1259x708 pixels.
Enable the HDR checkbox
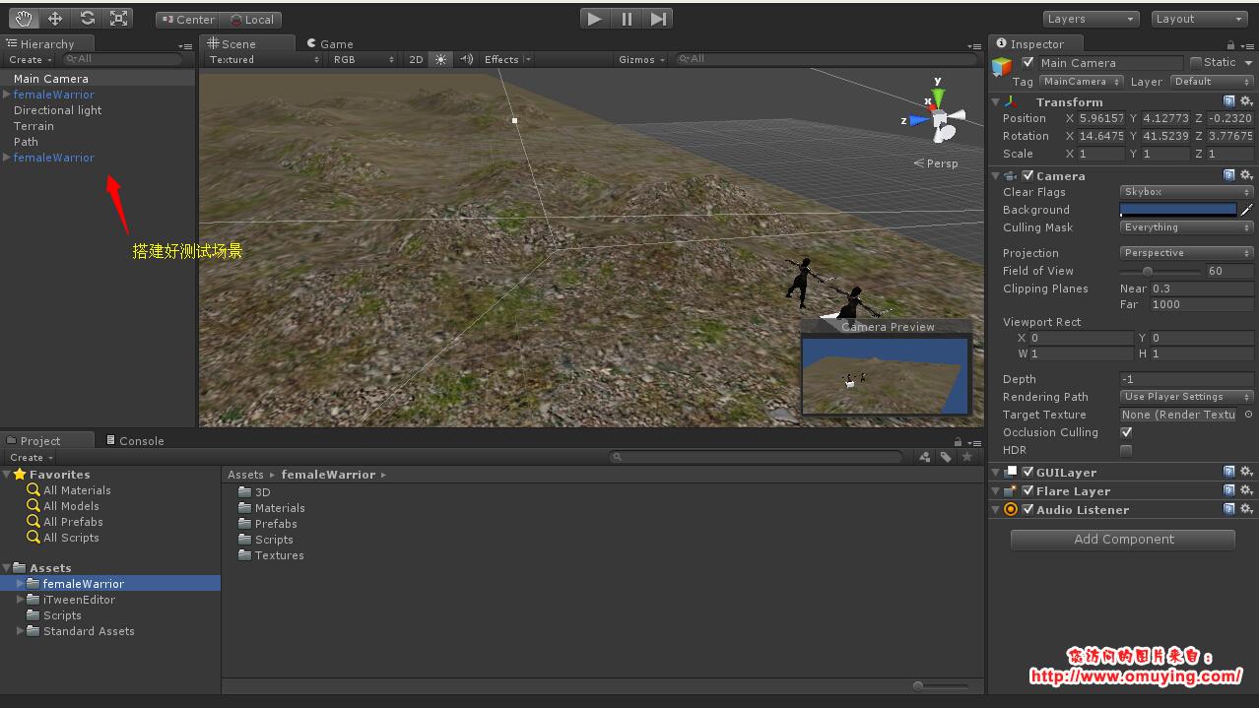(1126, 450)
